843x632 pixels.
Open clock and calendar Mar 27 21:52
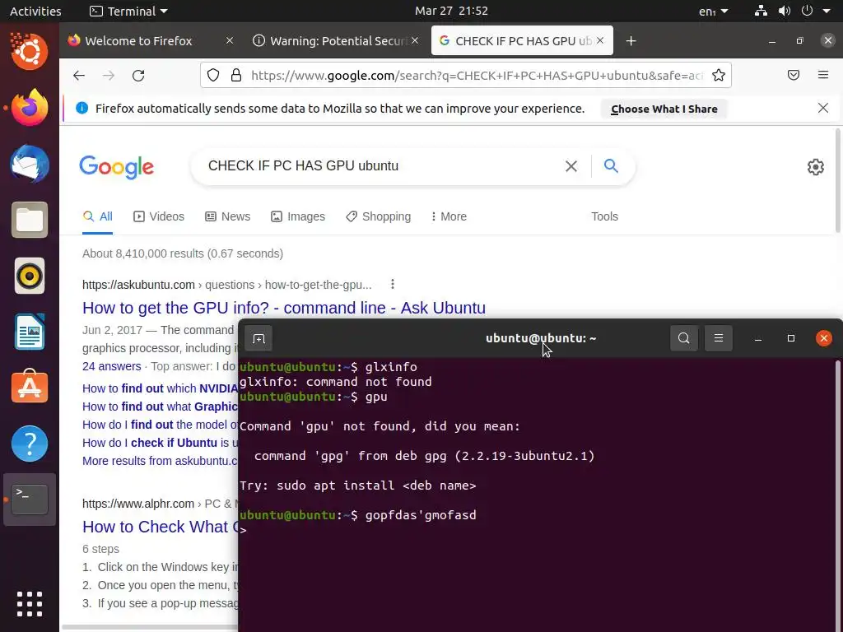point(451,11)
